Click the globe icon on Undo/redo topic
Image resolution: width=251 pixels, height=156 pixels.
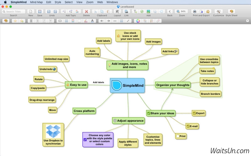(54, 69)
